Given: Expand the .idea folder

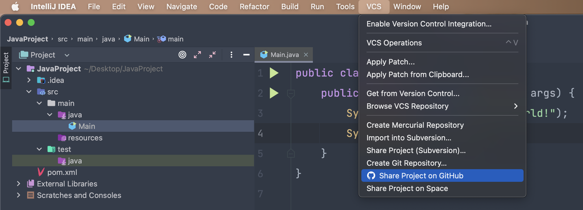Looking at the screenshot, I should point(29,80).
